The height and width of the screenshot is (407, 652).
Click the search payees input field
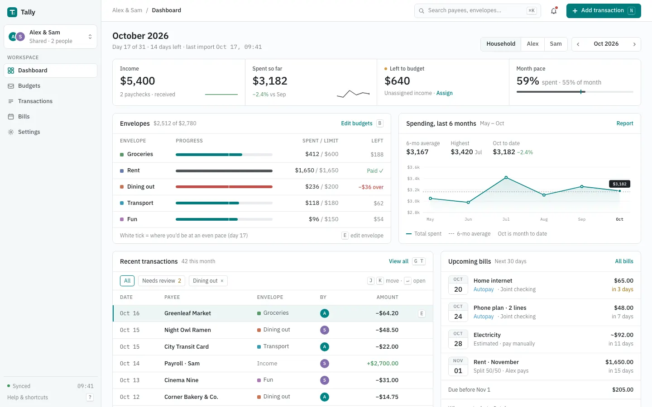tap(477, 11)
